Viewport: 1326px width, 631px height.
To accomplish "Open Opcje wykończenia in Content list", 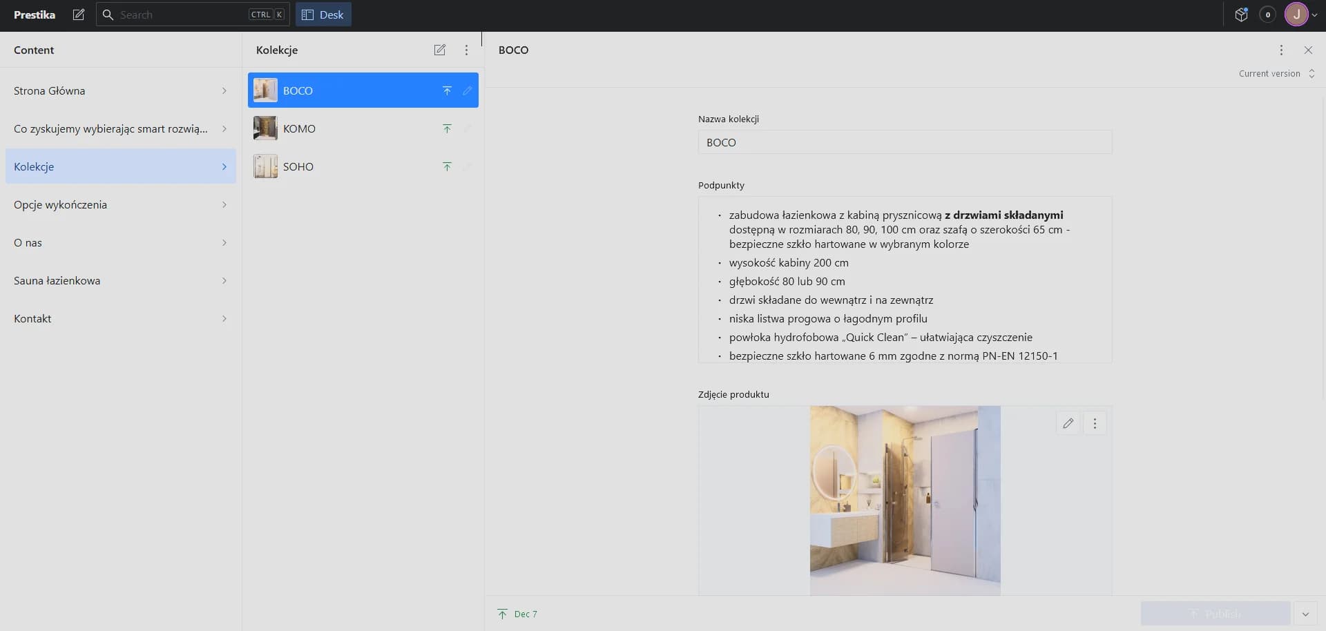I will pos(121,204).
